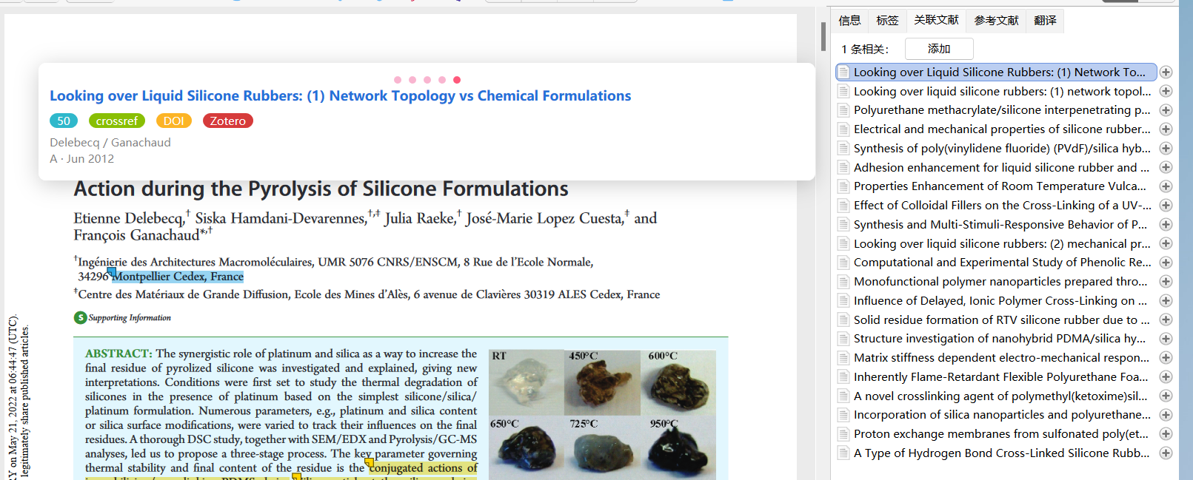Select row 'Adhesion enhancement for liquid silicone rubber and ...'

[x=996, y=168]
